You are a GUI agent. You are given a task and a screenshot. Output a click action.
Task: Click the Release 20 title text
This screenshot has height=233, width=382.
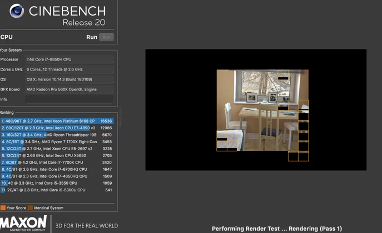84,23
